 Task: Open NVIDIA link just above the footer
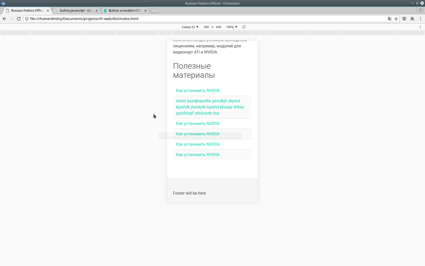tap(198, 155)
